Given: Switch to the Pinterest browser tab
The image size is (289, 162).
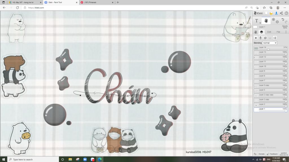Looking at the screenshot, I should click(97, 2).
